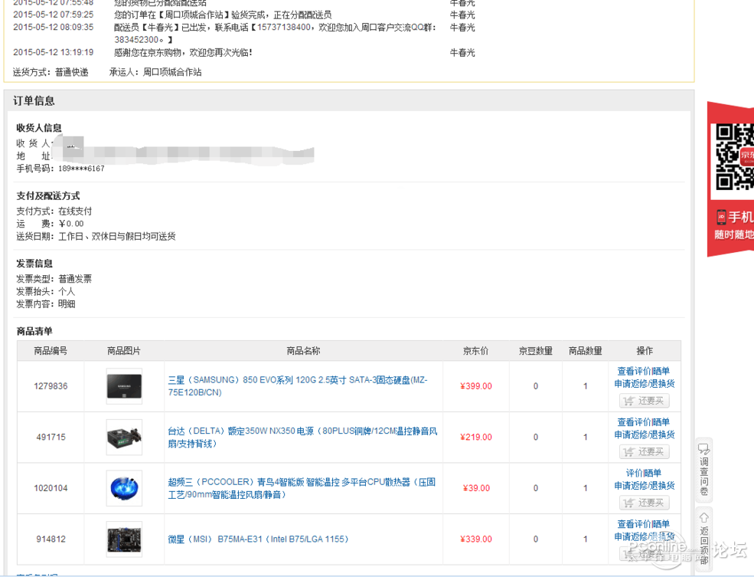Click the 京东价 column header

(475, 351)
